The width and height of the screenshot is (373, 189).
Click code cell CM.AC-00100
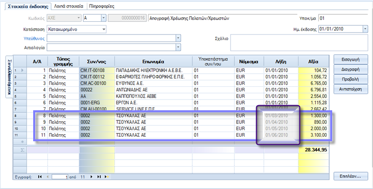[96, 83]
